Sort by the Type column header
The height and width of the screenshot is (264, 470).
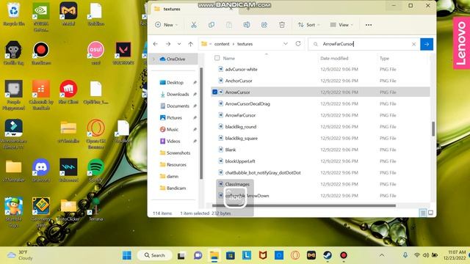384,59
